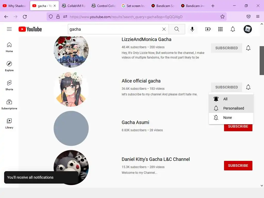Viewport: 264px width, 198px height.
Task: Click LizzieAndMonica channel avatar
Action: (x=71, y=52)
